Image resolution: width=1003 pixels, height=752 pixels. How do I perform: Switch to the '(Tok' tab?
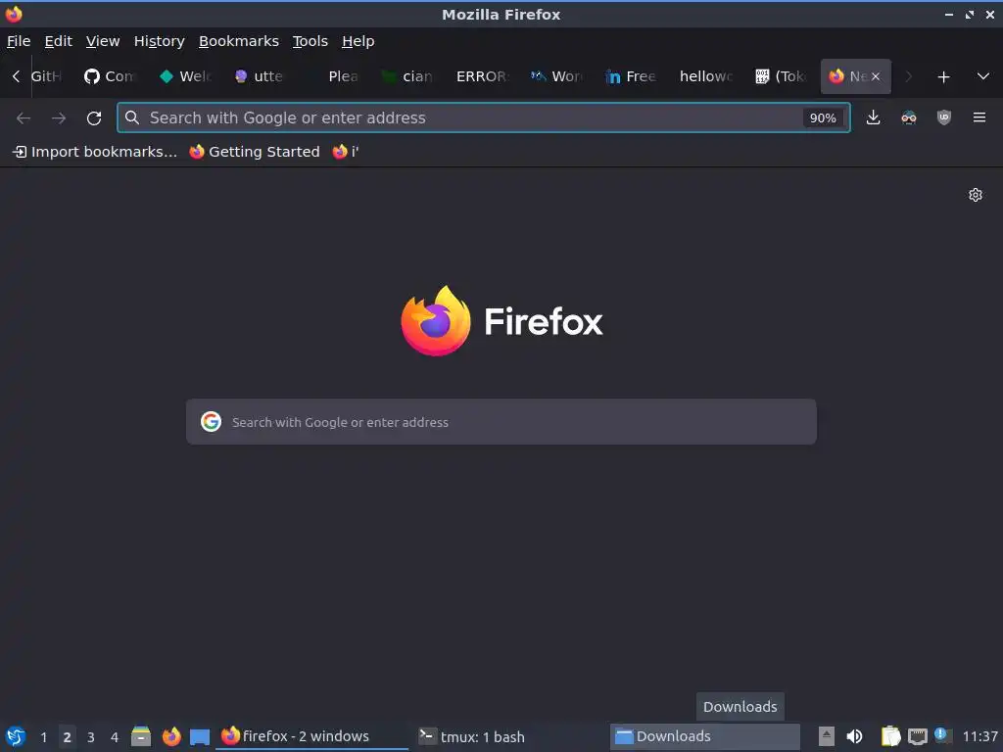click(x=781, y=76)
